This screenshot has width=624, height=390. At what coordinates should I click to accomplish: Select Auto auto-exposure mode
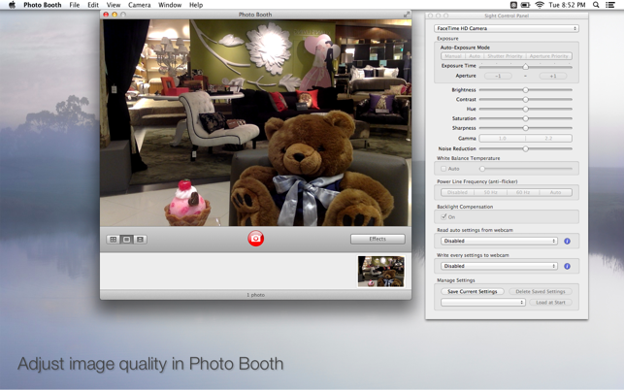(x=475, y=56)
